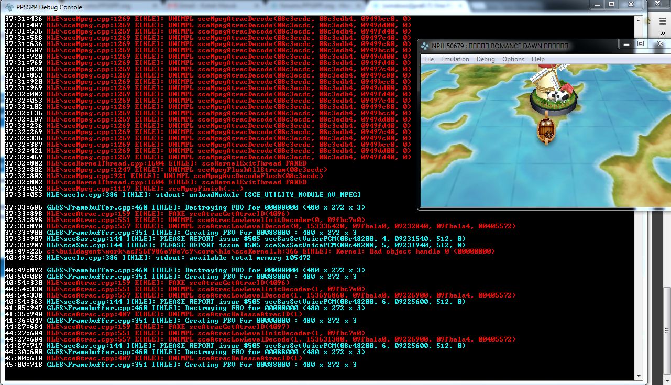The height and width of the screenshot is (385, 671).
Task: Open the Emulation menu
Action: (455, 59)
